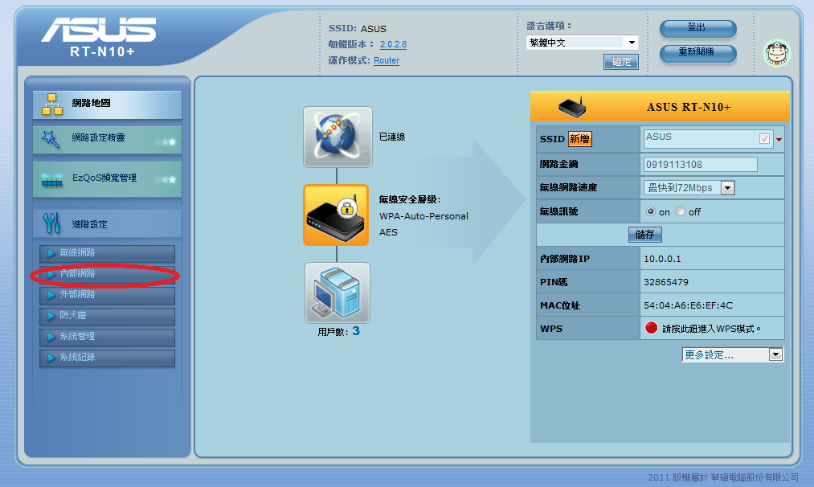Toggle the checkbox in SSID field
Viewport: 814px width, 487px height.
point(764,138)
